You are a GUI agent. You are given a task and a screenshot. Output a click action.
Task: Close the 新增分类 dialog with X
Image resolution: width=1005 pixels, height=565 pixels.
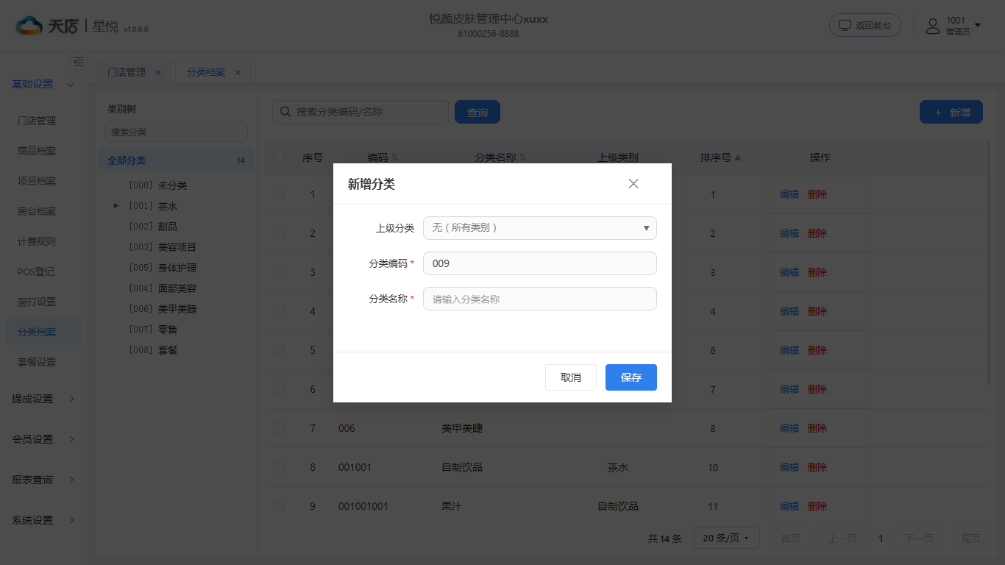tap(633, 184)
